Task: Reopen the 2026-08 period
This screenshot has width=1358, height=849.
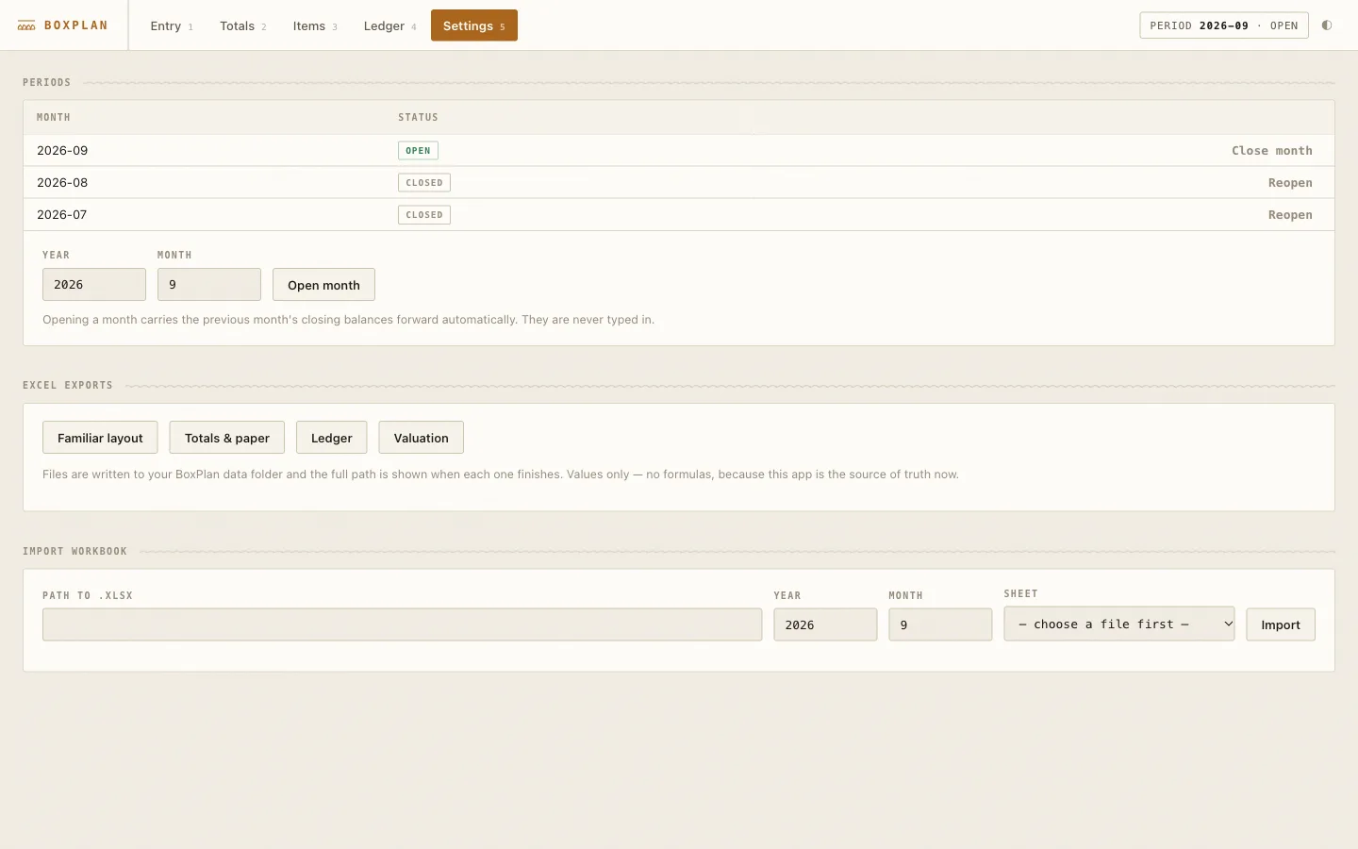Action: tap(1290, 183)
